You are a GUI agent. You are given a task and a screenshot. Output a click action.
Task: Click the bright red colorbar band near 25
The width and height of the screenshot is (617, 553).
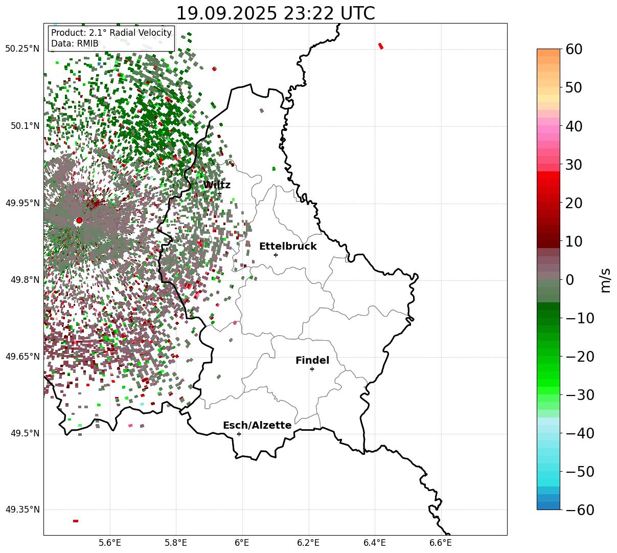point(549,183)
